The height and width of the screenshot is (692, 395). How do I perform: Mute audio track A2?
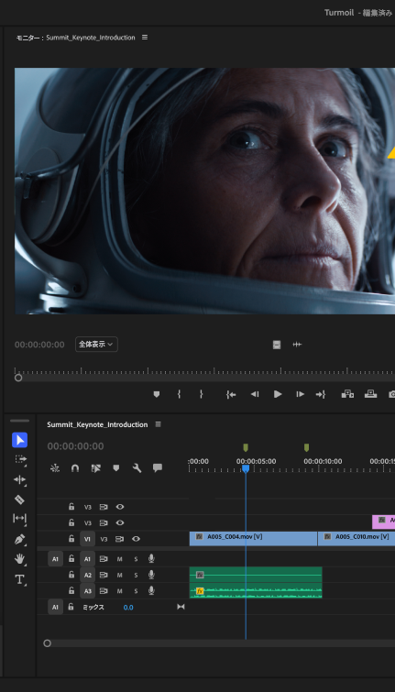click(119, 575)
